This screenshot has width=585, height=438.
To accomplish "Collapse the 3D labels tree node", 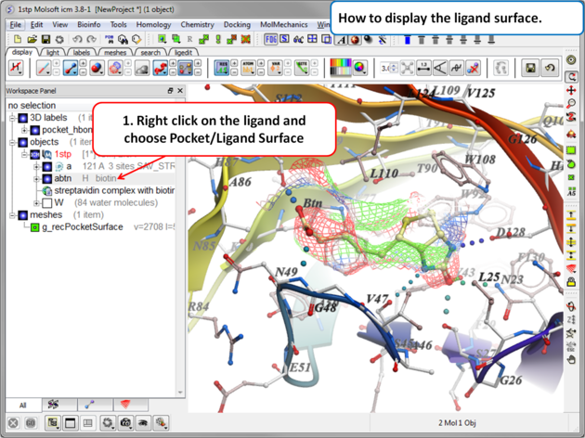I will pos(13,119).
